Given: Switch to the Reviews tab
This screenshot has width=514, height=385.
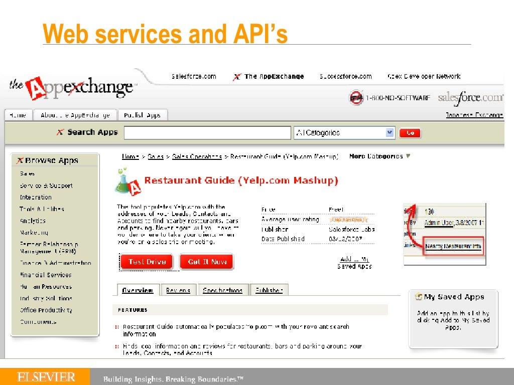Looking at the screenshot, I should (x=178, y=290).
